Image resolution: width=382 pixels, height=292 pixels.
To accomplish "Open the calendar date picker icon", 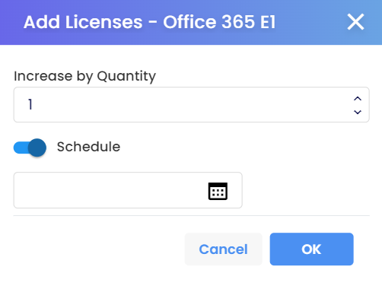I will [218, 191].
